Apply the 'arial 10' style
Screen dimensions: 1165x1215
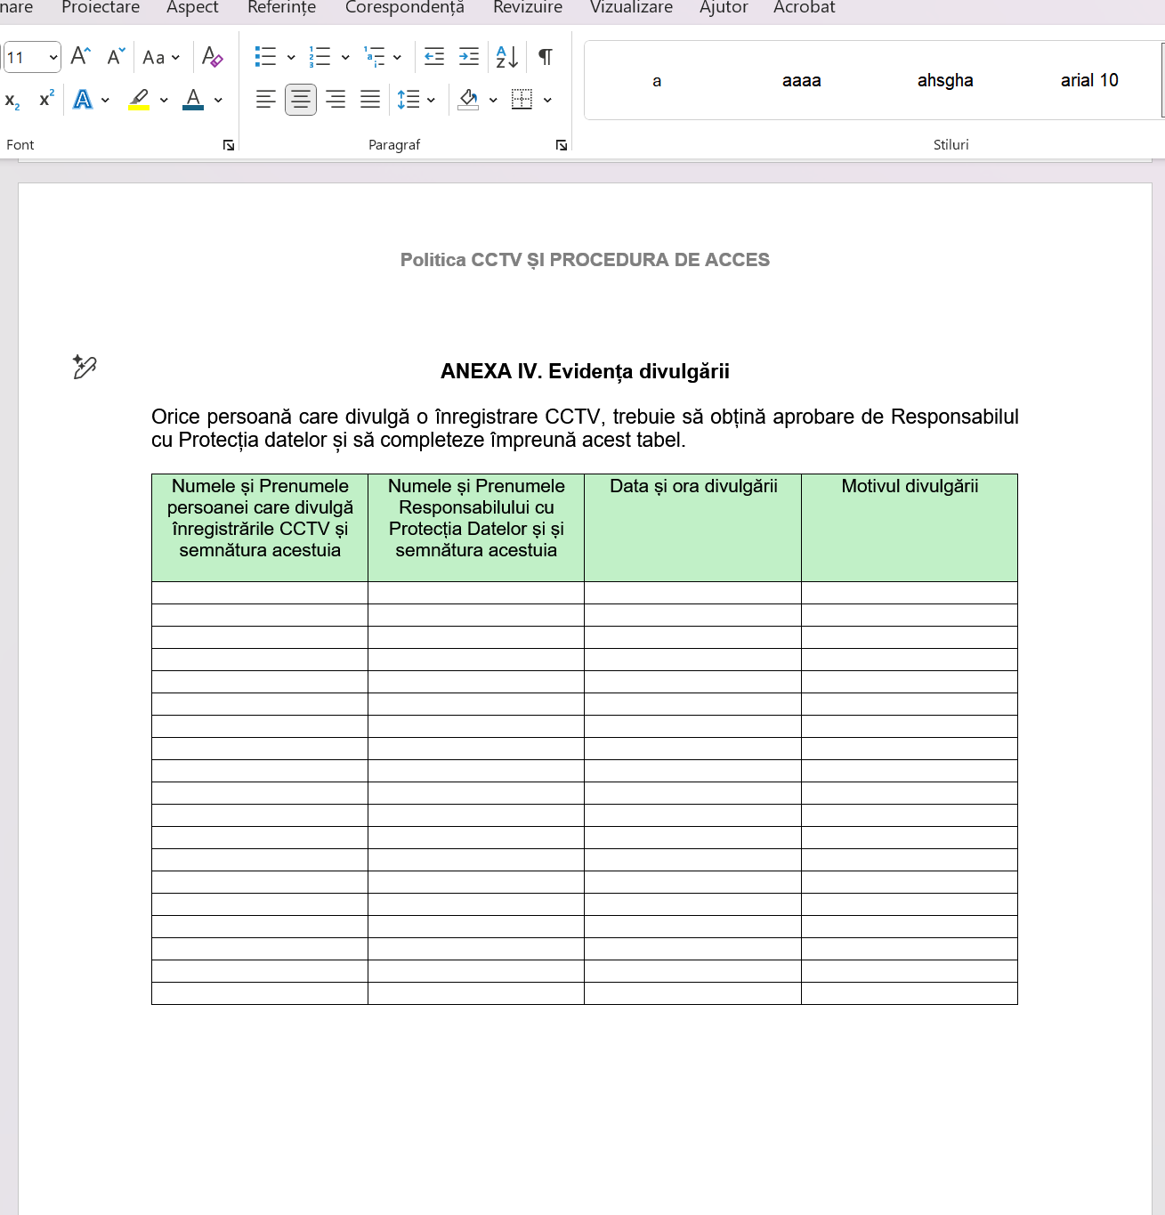coord(1089,80)
